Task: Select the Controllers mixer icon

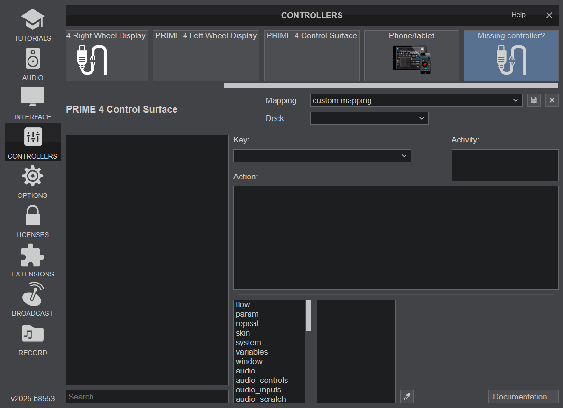Action: (33, 137)
